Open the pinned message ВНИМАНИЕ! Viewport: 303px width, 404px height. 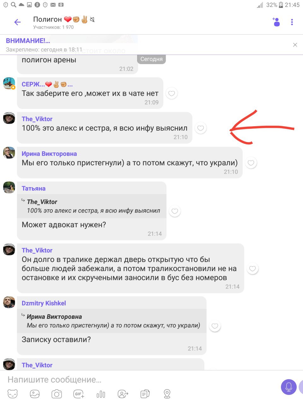click(28, 41)
